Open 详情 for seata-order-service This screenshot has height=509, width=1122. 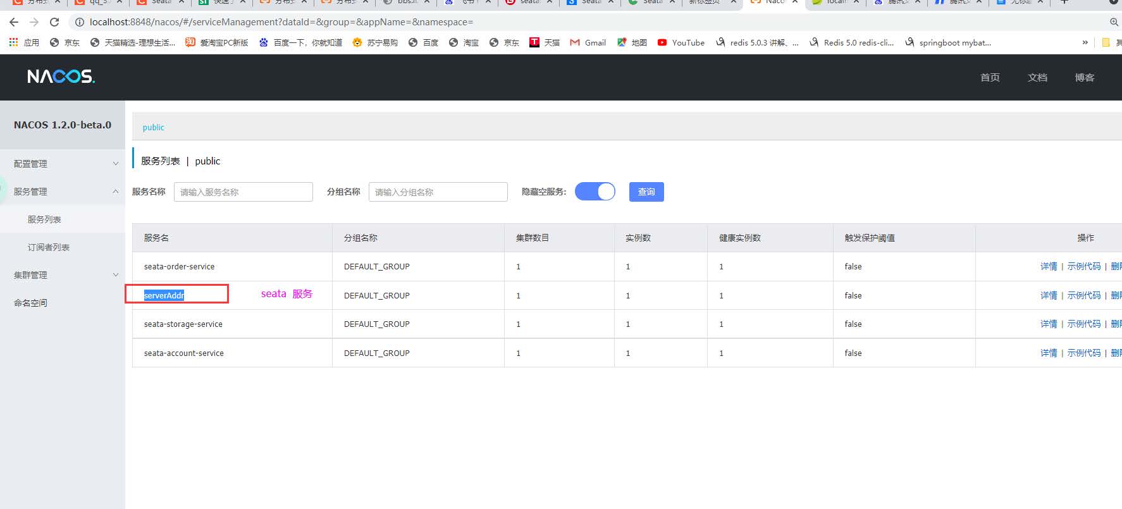(1049, 266)
